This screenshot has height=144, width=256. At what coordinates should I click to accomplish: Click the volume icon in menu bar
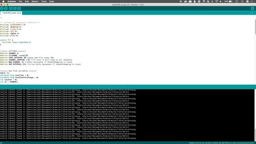point(220,2)
